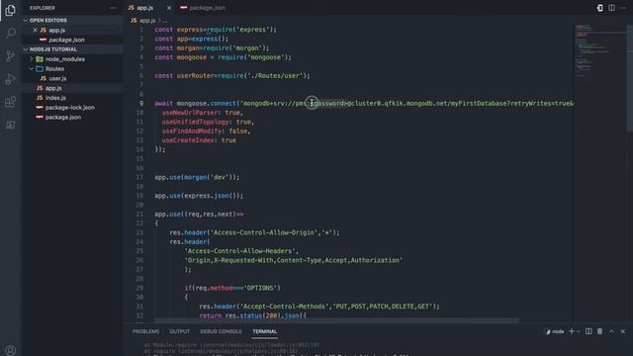Open index.js in the file tree
This screenshot has height=356, width=633.
55,98
